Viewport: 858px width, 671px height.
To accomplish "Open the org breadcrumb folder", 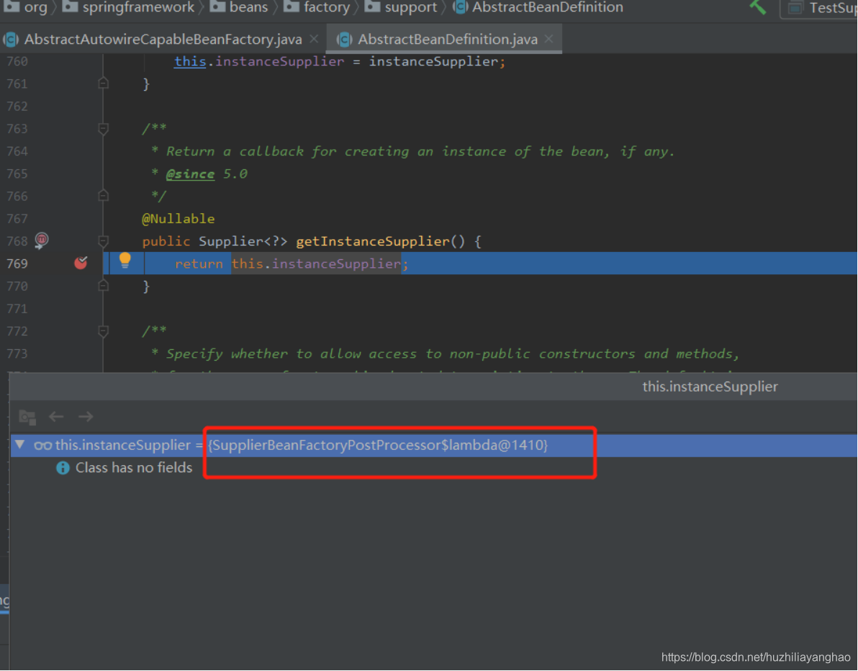I will tap(27, 7).
